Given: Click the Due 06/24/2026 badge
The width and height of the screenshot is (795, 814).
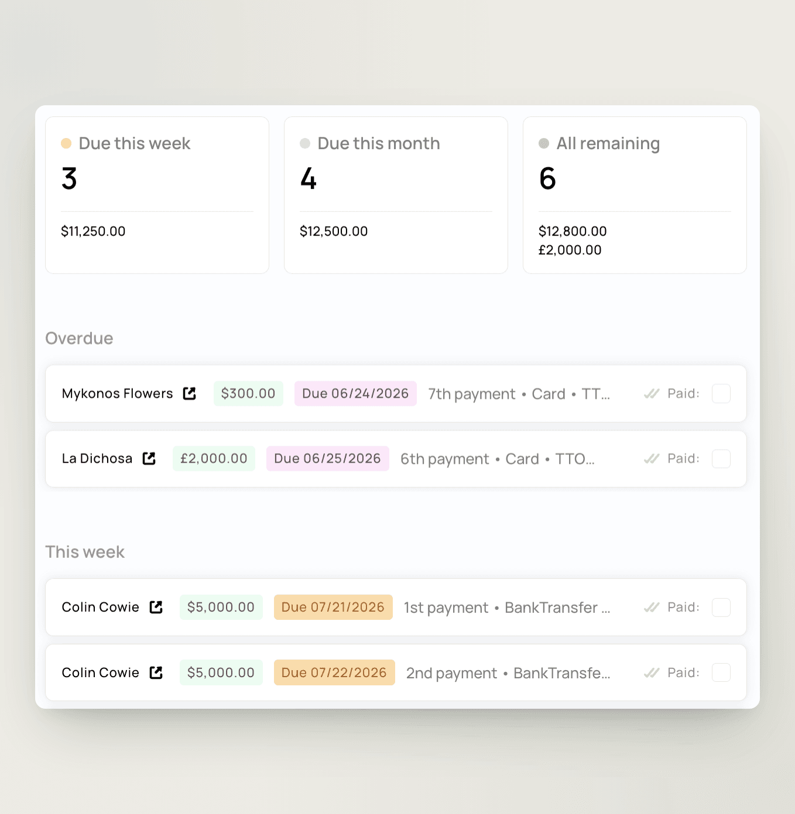Looking at the screenshot, I should pyautogui.click(x=355, y=394).
